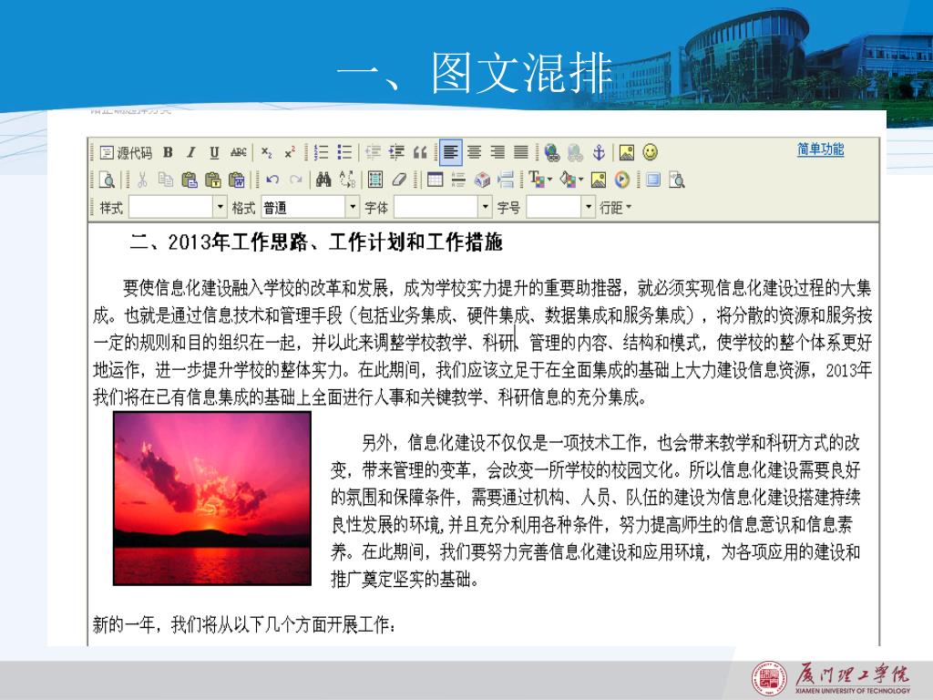Image resolution: width=933 pixels, height=700 pixels.
Task: Paste as plain text
Action: coord(212,180)
